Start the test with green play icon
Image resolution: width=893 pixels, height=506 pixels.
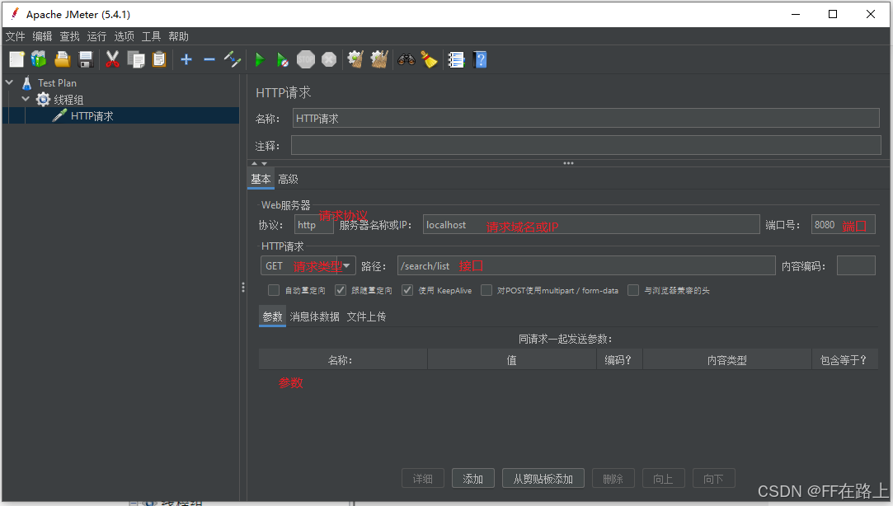tap(260, 59)
